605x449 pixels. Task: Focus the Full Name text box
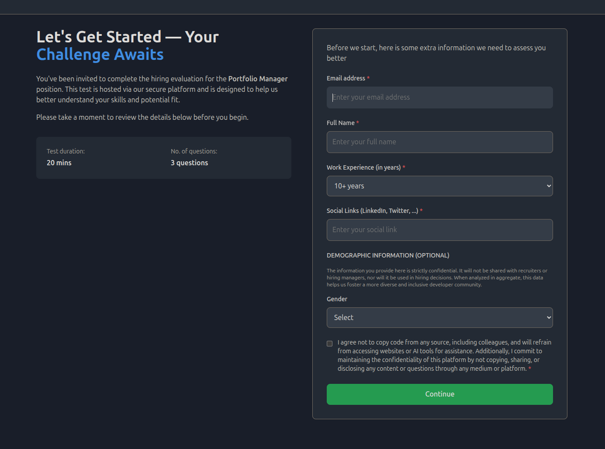click(439, 142)
